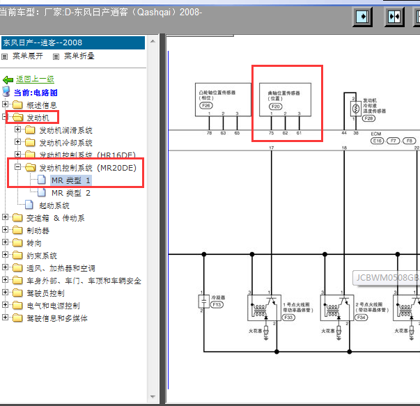Click the F13 冷凝器 connector label
The width and height of the screenshot is (420, 406).
(x=217, y=304)
